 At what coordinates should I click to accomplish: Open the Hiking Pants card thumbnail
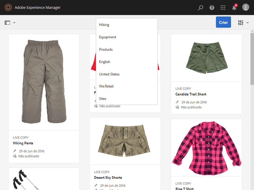click(44, 82)
